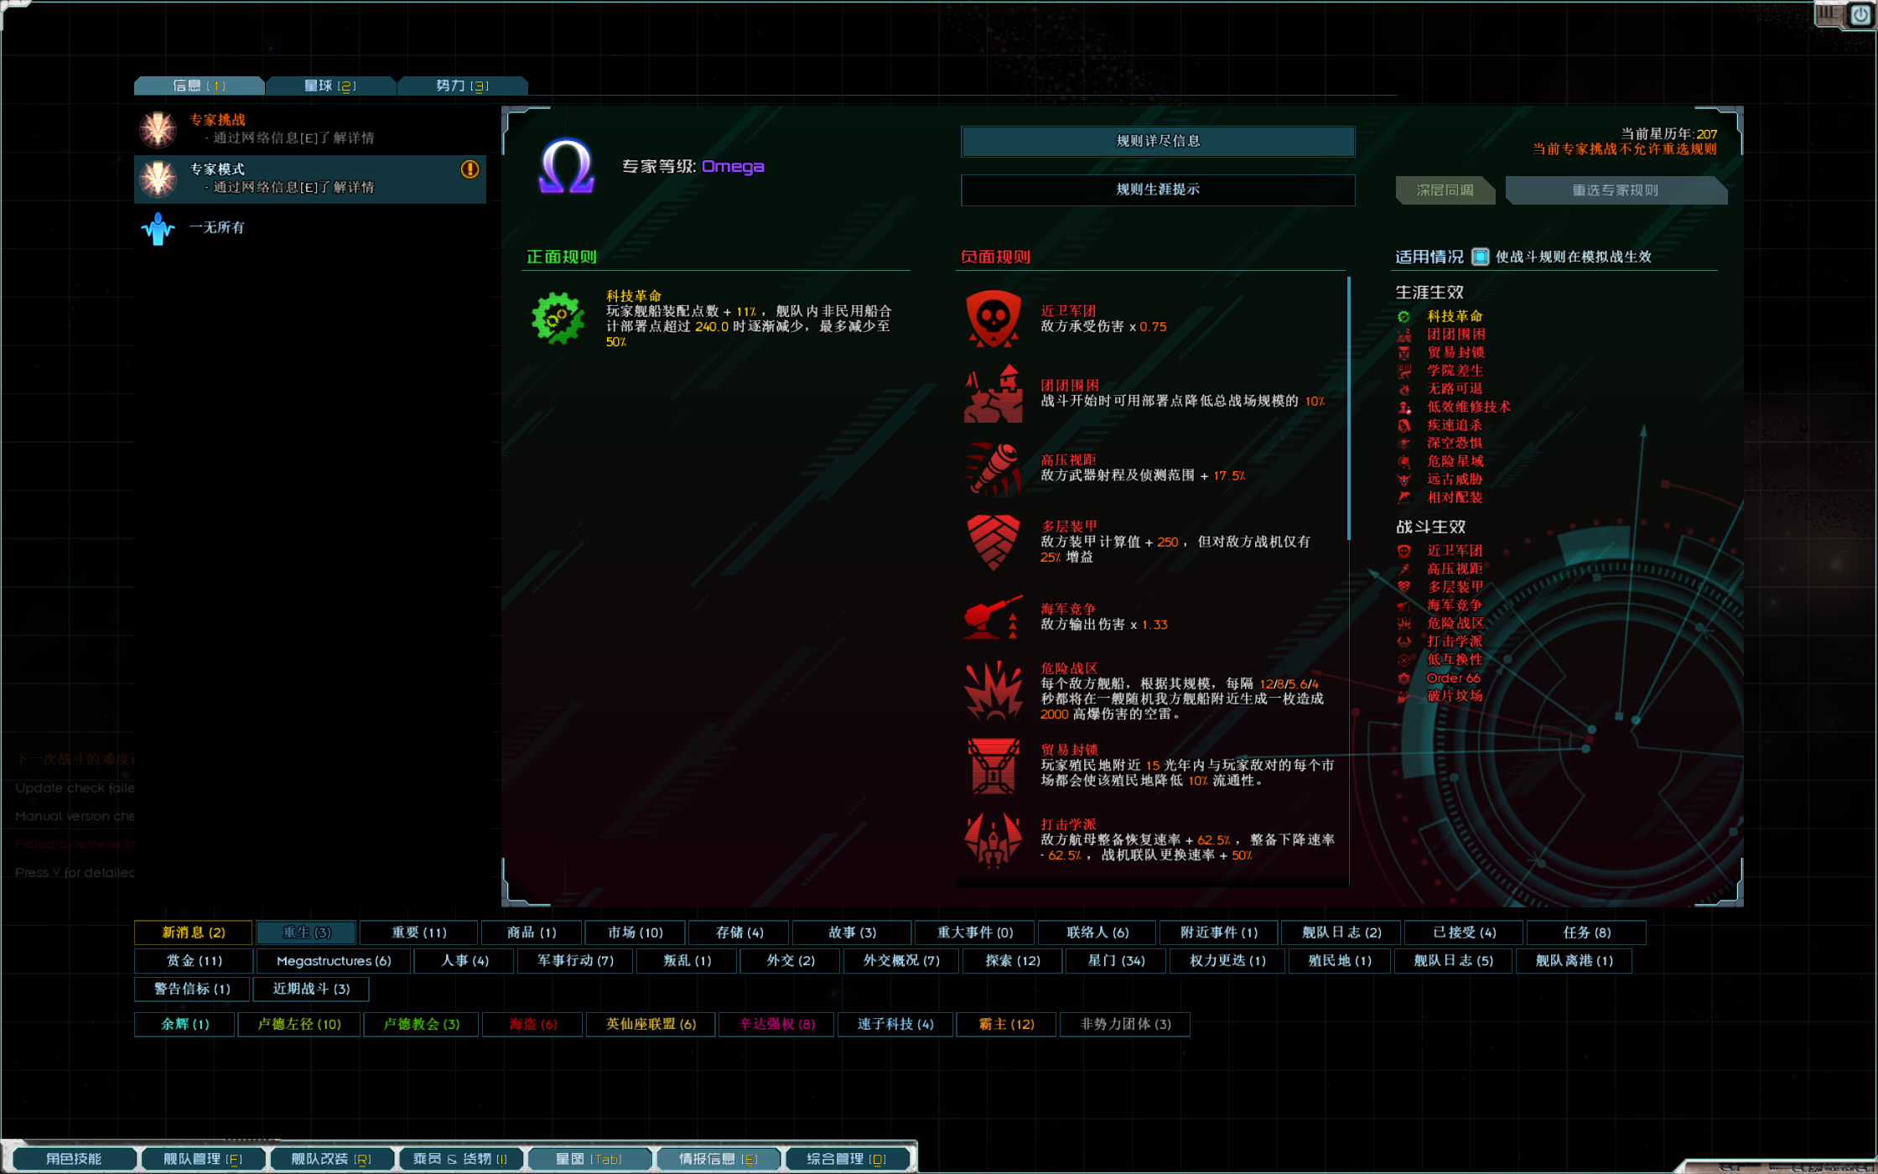Viewport: 1878px width, 1174px height.
Task: Click the green gear 科技革命 rule icon
Action: point(558,318)
